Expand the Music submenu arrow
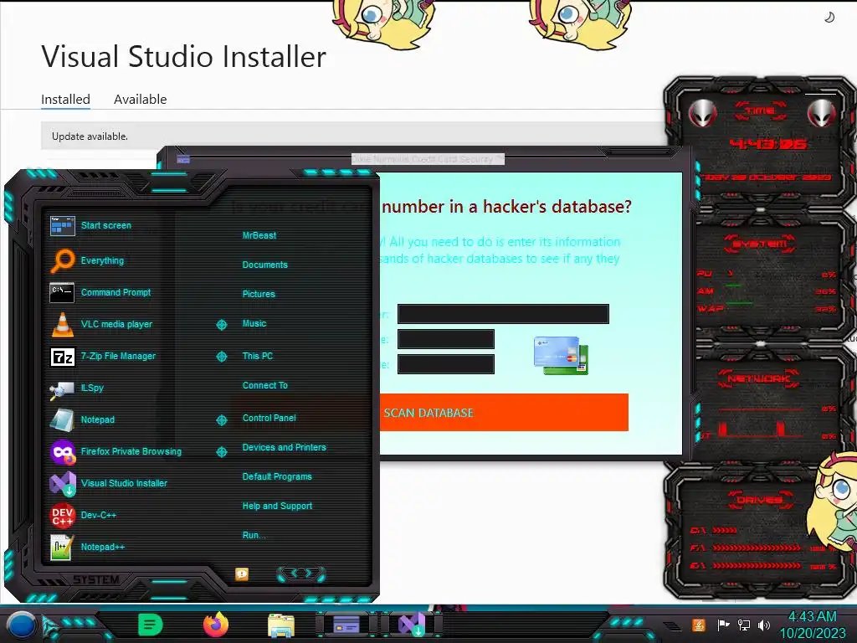Image resolution: width=857 pixels, height=643 pixels. [221, 325]
